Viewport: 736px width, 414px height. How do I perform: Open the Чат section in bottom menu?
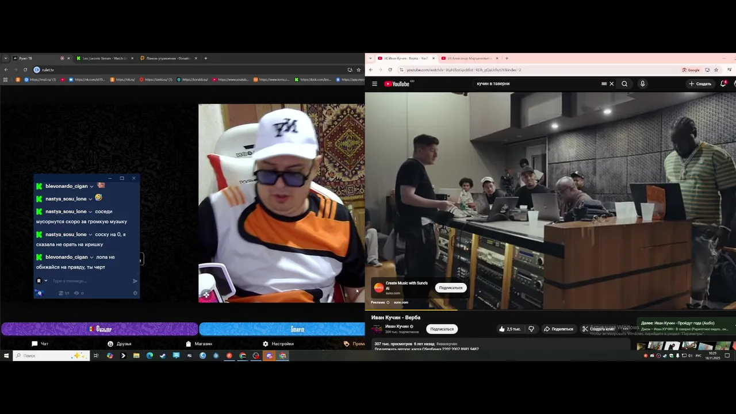[x=40, y=344]
